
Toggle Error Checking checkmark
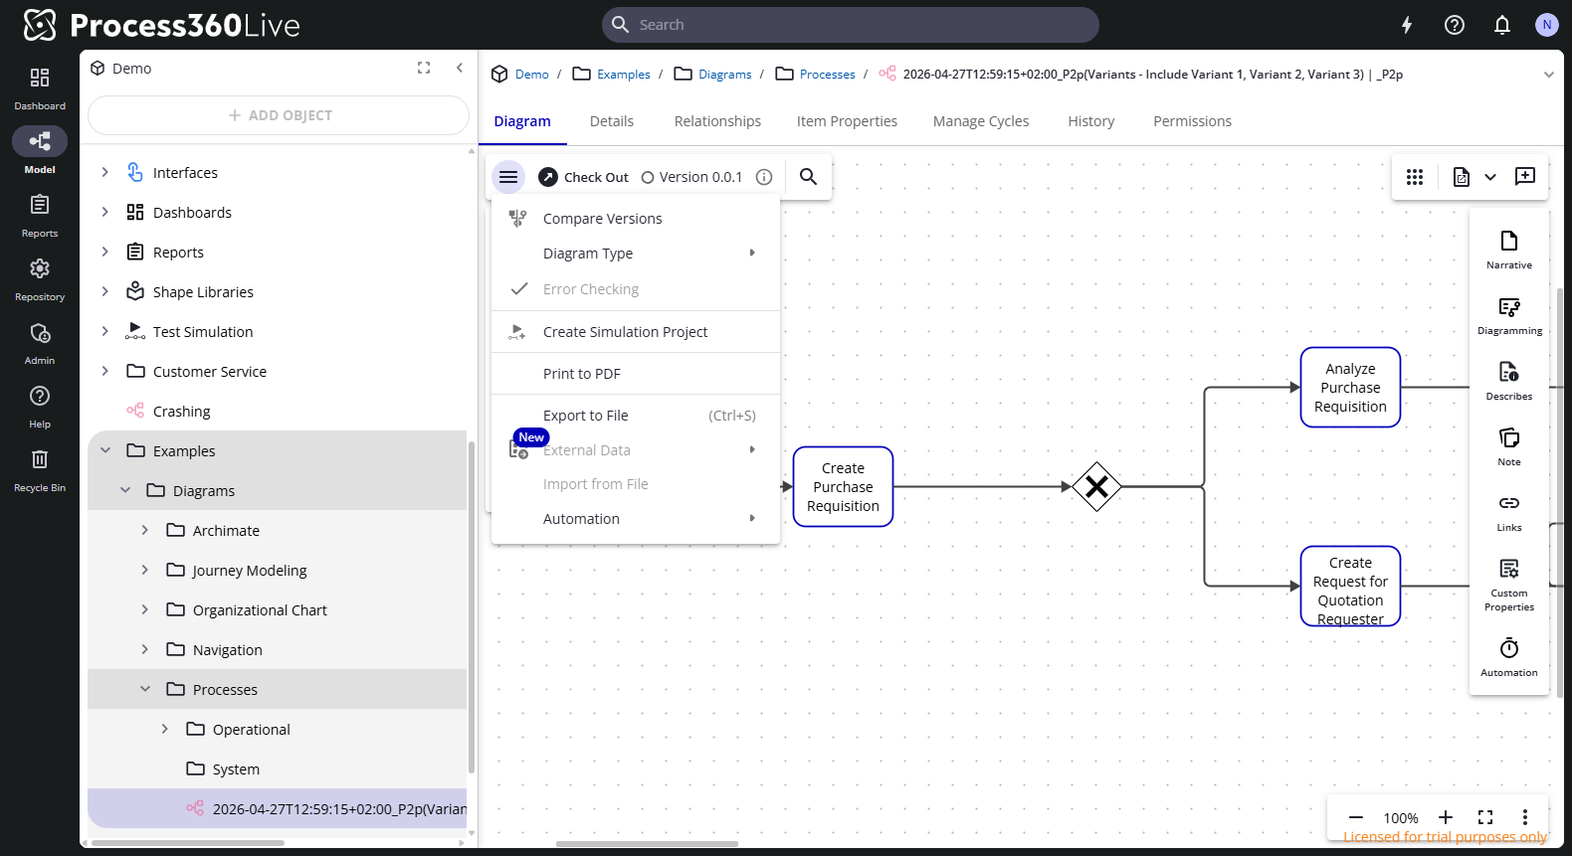pos(519,289)
